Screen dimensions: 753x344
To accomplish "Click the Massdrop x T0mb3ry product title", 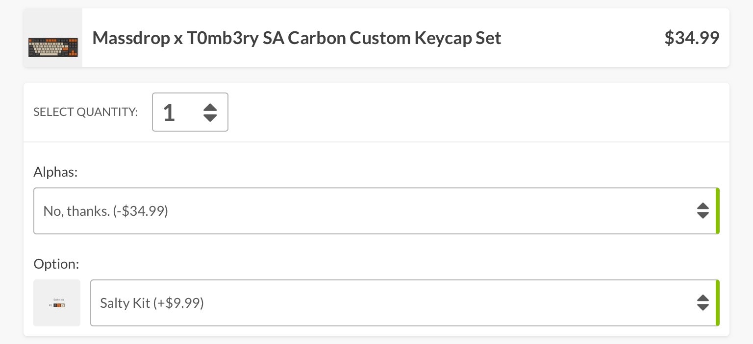I will click(x=297, y=38).
